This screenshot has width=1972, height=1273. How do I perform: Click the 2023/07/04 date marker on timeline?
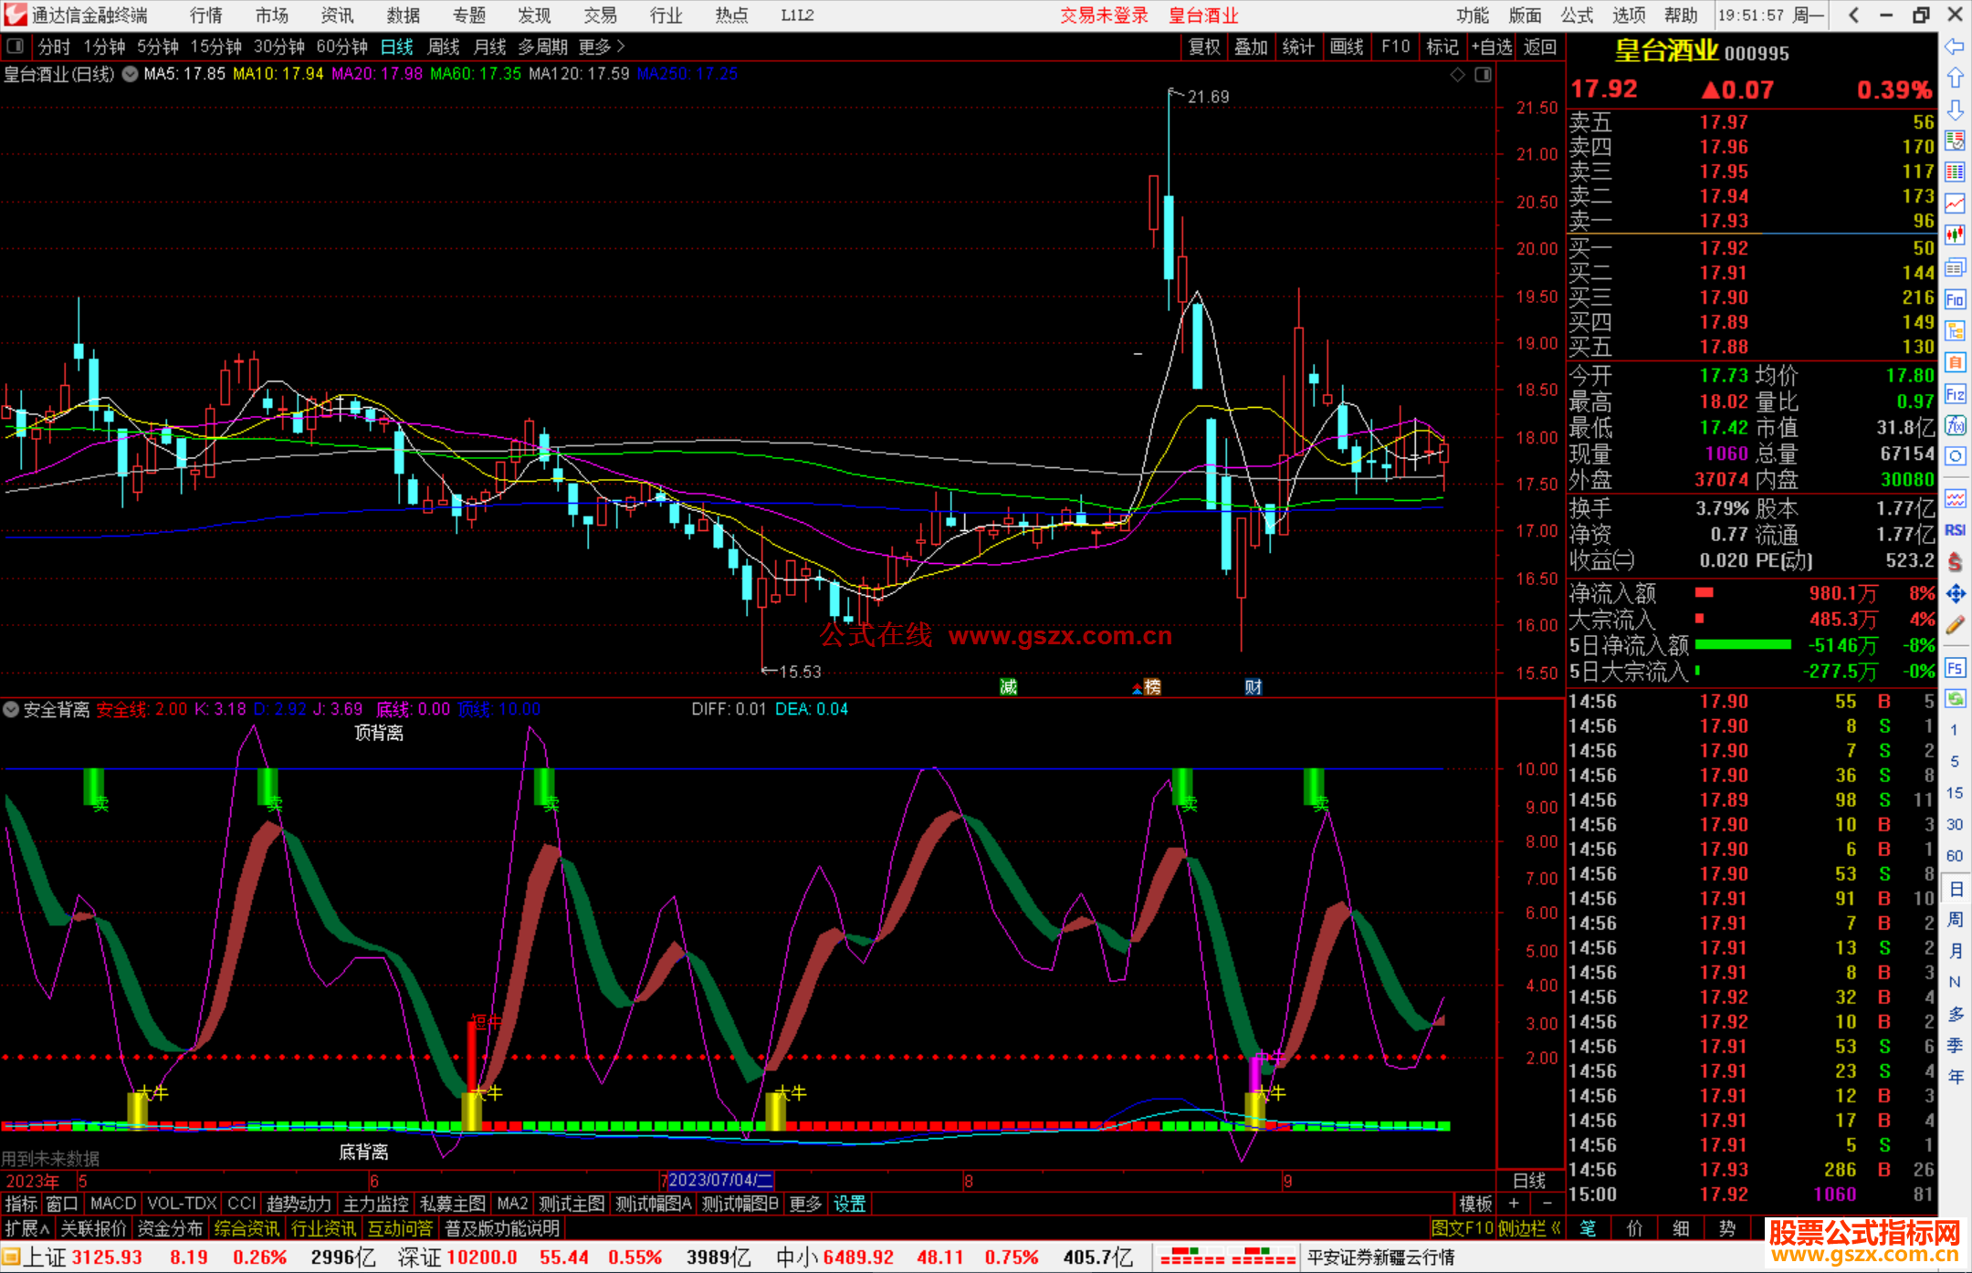tap(720, 1180)
